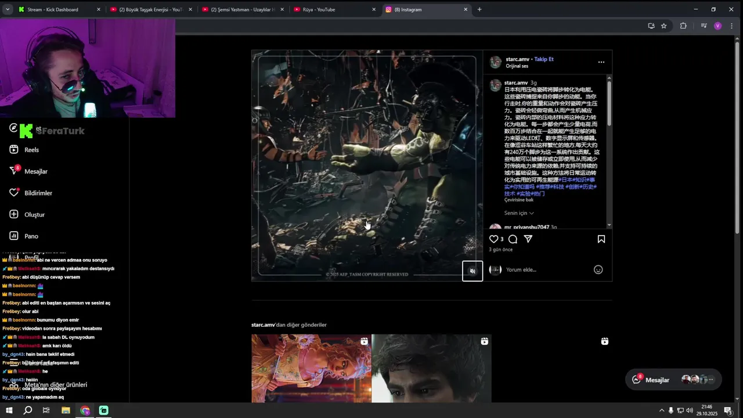The image size is (743, 418).
Task: Open the tab search dropdown arrow
Action: (7, 9)
